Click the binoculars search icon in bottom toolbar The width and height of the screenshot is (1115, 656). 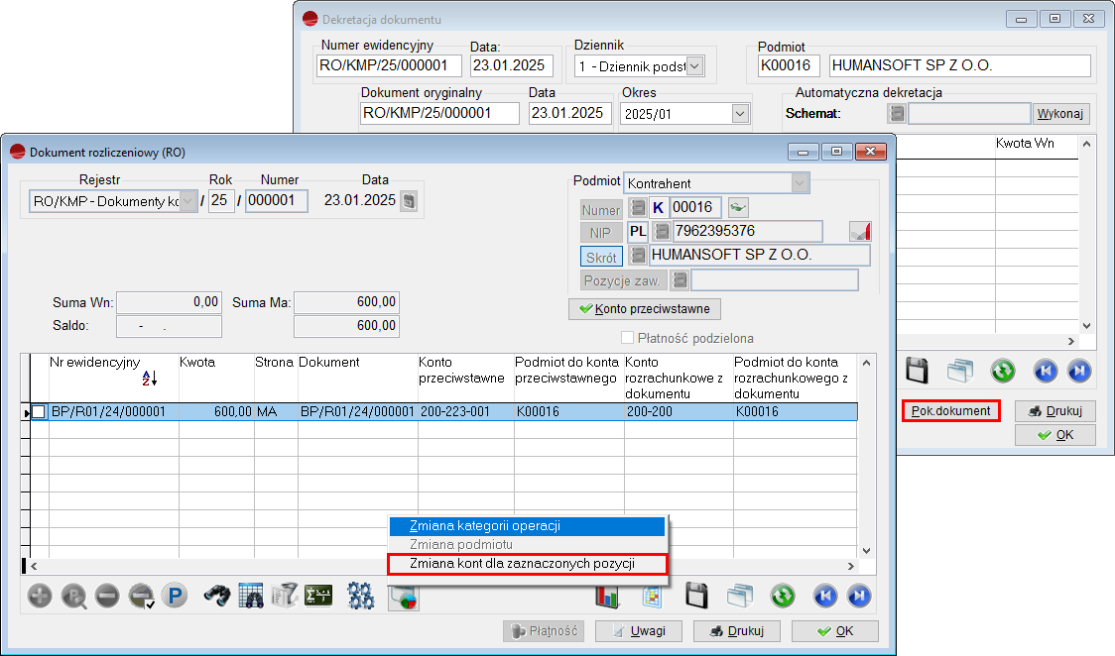[x=218, y=596]
